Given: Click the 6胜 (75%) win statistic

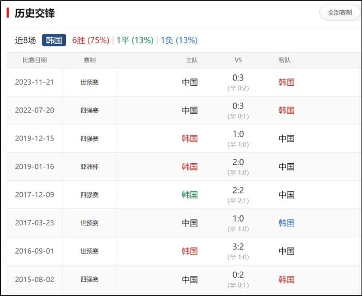Looking at the screenshot, I should coord(90,40).
